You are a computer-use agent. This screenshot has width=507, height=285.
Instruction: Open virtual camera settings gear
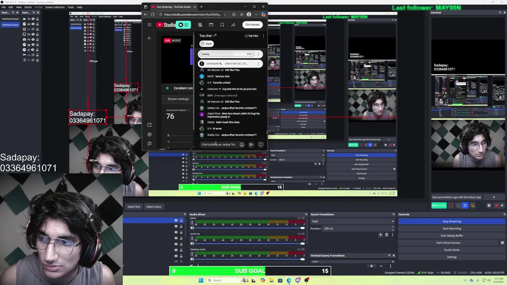click(502, 243)
